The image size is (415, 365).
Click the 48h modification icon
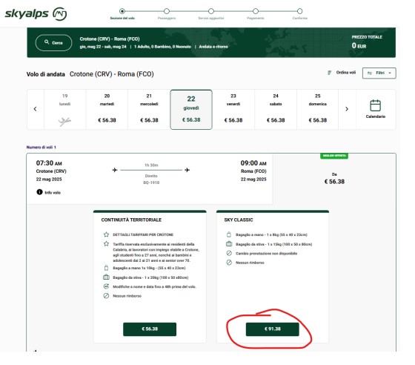pos(106,286)
